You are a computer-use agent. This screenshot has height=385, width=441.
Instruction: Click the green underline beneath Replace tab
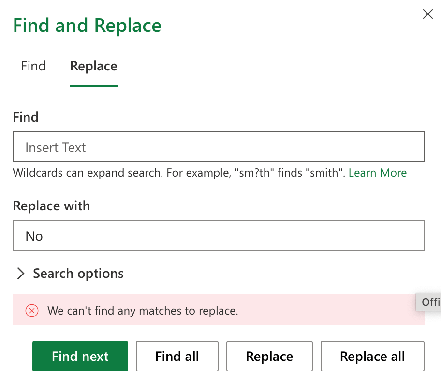[94, 86]
